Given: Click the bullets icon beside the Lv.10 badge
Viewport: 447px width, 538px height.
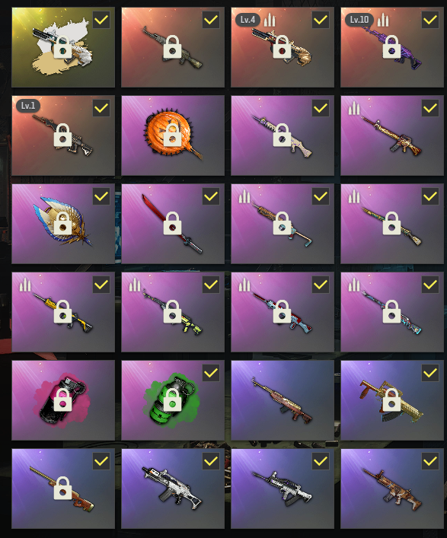Looking at the screenshot, I should pyautogui.click(x=383, y=20).
